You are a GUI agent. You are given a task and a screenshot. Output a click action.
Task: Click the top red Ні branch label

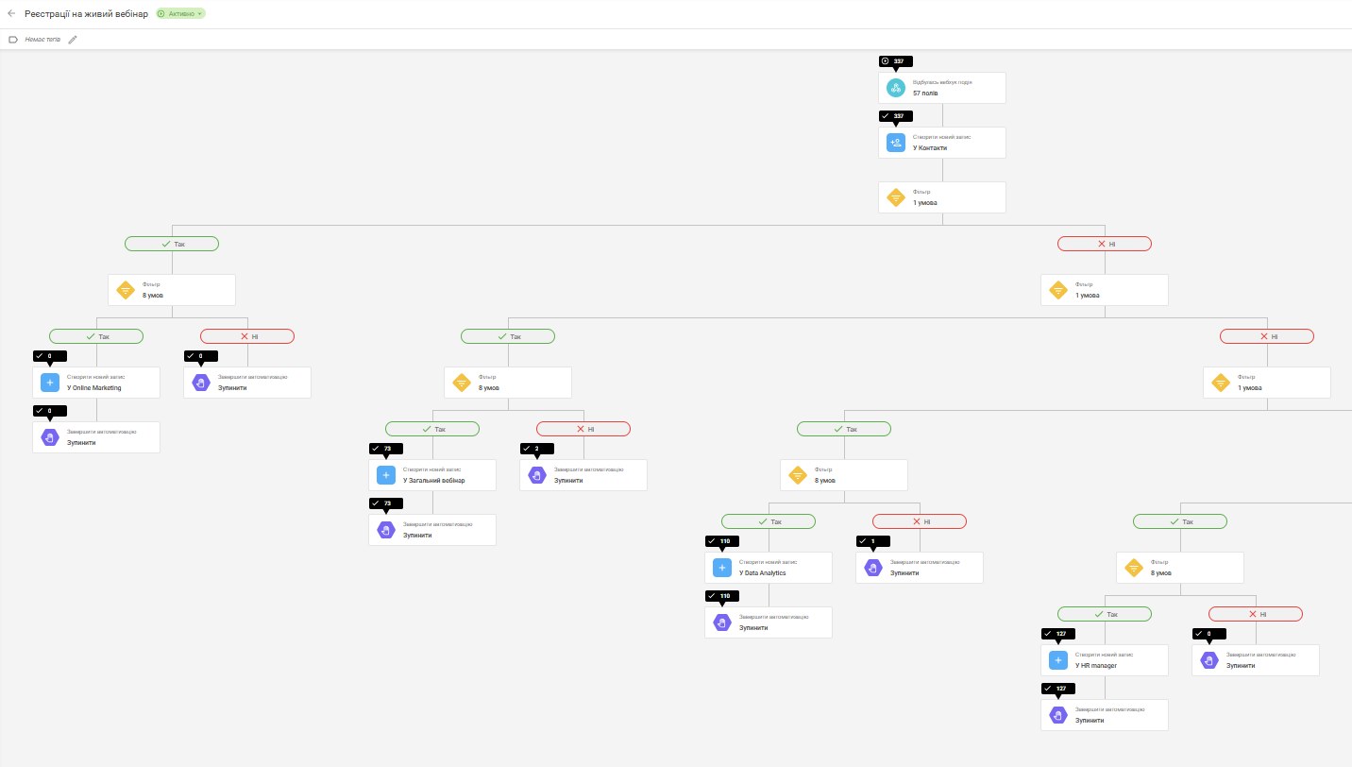tap(1105, 244)
